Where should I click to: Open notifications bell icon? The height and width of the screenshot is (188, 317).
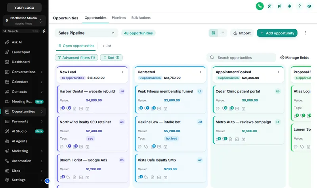coord(290,6)
